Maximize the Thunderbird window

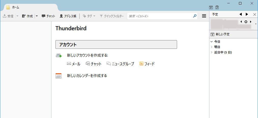point(240,3)
